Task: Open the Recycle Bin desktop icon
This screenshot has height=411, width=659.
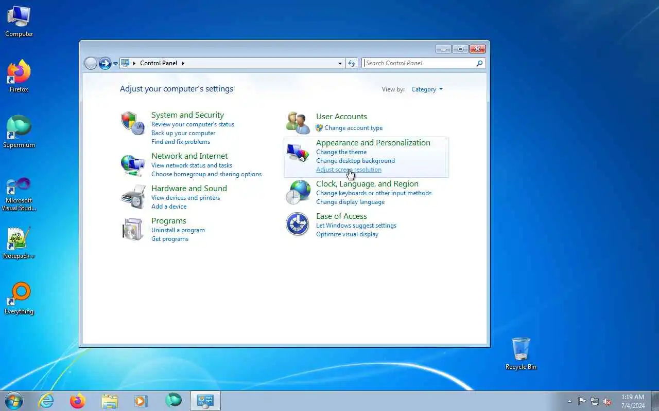Action: pyautogui.click(x=521, y=353)
